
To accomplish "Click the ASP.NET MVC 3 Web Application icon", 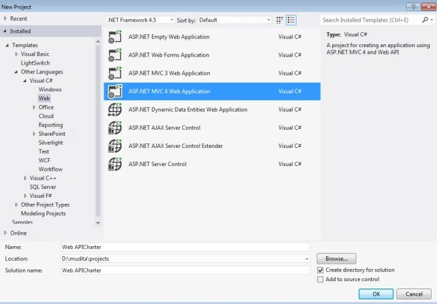I will (115, 73).
